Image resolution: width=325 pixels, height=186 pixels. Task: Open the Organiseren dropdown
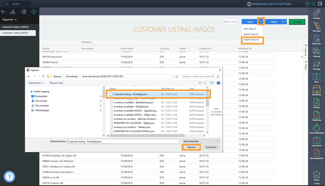[x=36, y=83]
